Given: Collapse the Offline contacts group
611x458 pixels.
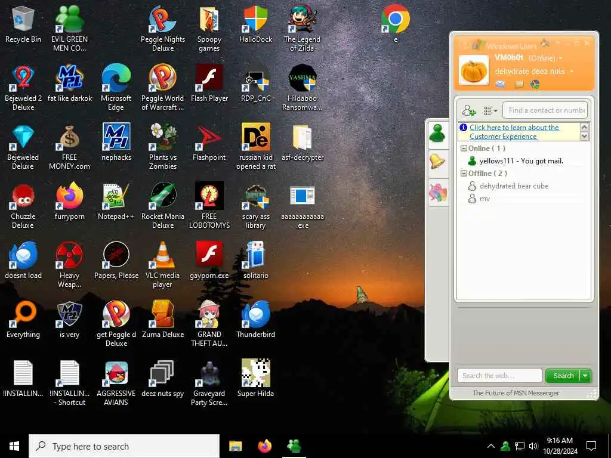Looking at the screenshot, I should (464, 174).
